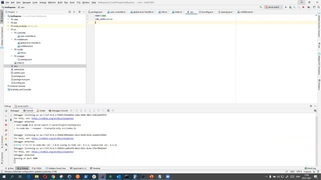Viewport: 321px width, 180px height.
Task: Switch to Debugger tab in Debug panel
Action: 15,110
